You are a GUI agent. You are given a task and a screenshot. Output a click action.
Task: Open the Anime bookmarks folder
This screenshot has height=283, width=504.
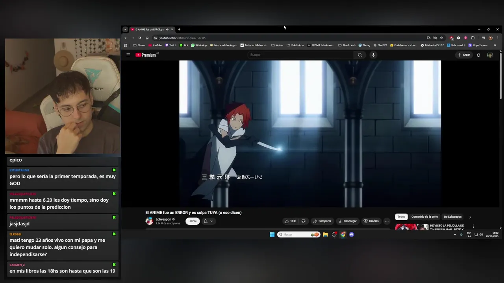277,45
